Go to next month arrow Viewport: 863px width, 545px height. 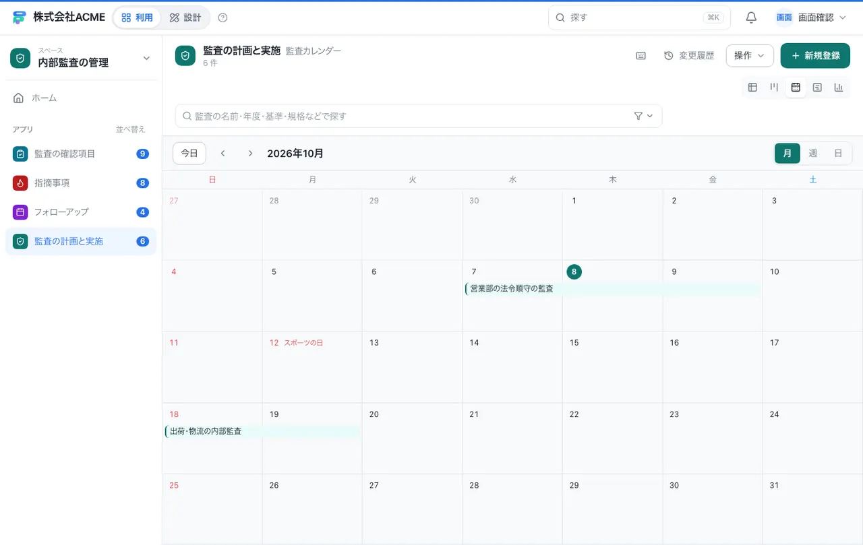click(x=250, y=154)
